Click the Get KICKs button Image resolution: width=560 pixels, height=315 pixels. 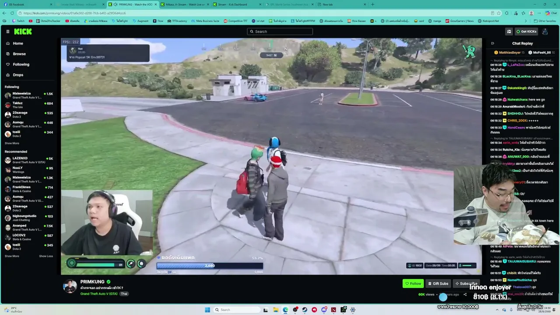click(x=526, y=31)
